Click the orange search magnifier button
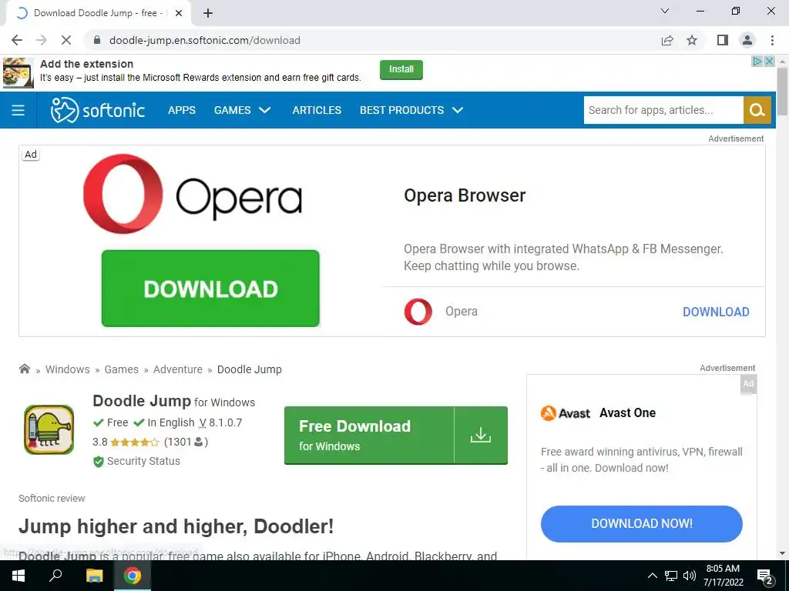Screen dimensions: 789x591 click(x=757, y=110)
